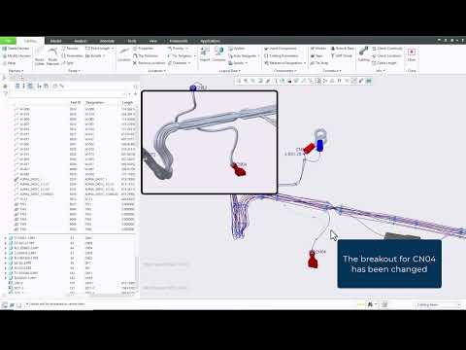Select the Stiff Shrink tool
Screen dimensions: 466x350
(342, 55)
